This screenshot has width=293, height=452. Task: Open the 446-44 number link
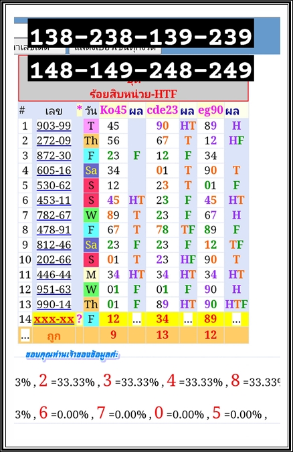(x=54, y=274)
